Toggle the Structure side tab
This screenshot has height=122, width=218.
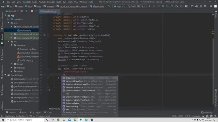(2, 89)
